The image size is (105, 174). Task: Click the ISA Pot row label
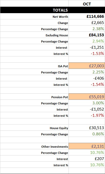click(63, 66)
